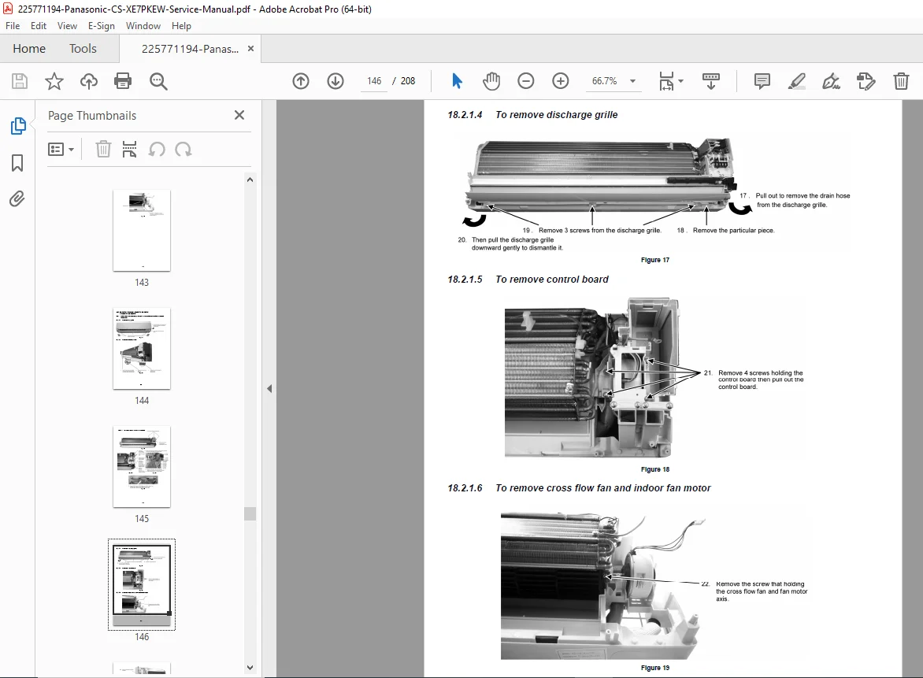Image resolution: width=923 pixels, height=678 pixels.
Task: Open the E-Sign menu
Action: pyautogui.click(x=102, y=26)
